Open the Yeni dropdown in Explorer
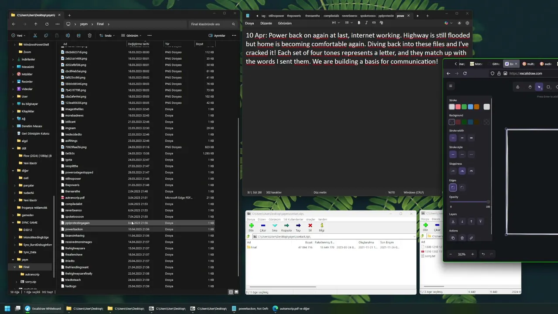 (19, 35)
